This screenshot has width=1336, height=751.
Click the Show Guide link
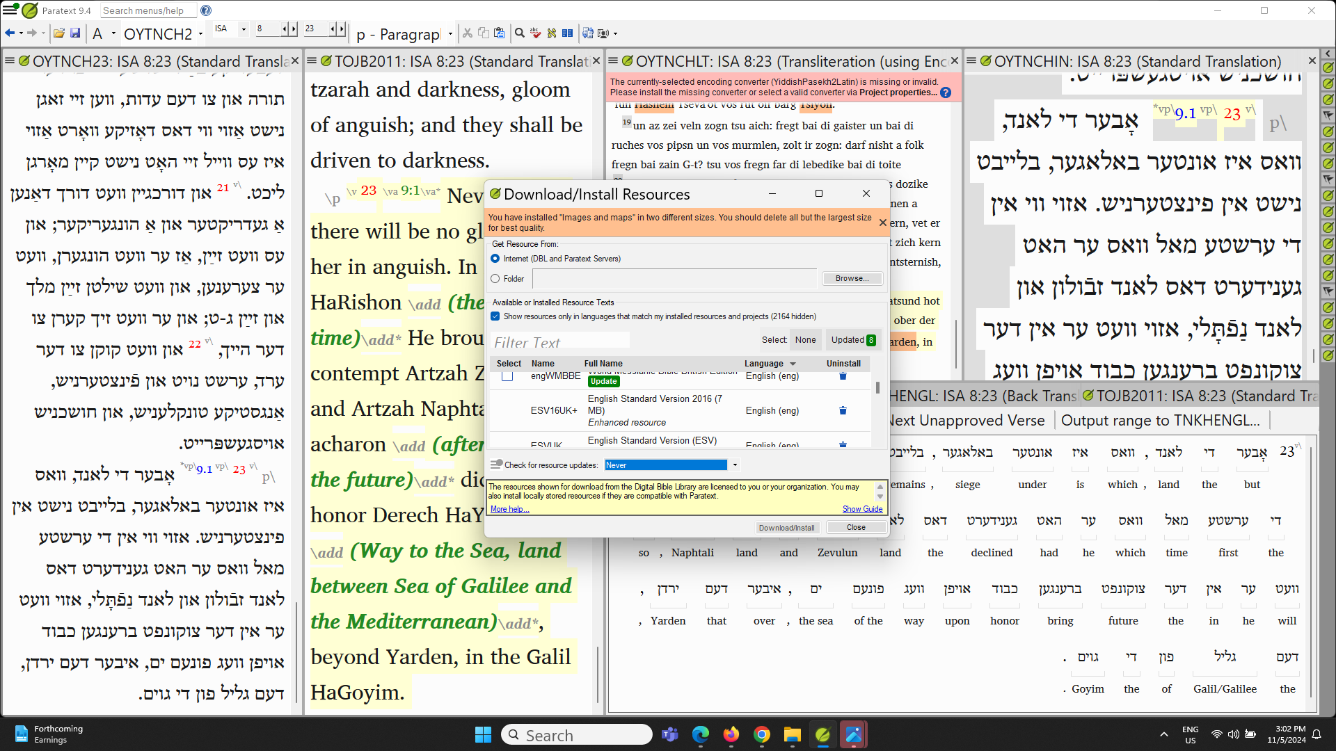[862, 509]
